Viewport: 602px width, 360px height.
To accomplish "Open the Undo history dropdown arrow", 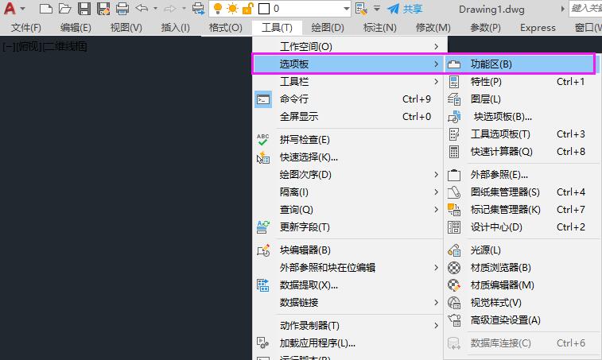I will (155, 8).
